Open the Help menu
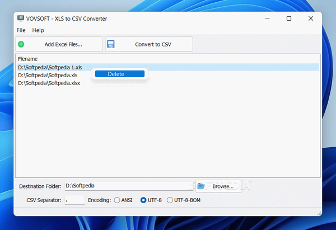336x230 pixels. click(x=38, y=30)
